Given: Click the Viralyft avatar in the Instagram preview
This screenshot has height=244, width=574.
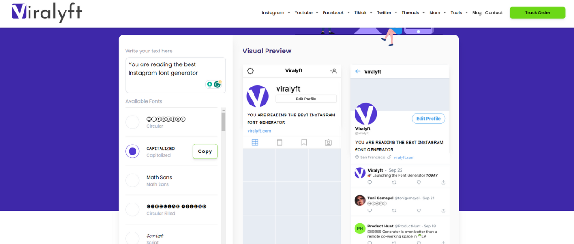Looking at the screenshot, I should click(x=258, y=96).
